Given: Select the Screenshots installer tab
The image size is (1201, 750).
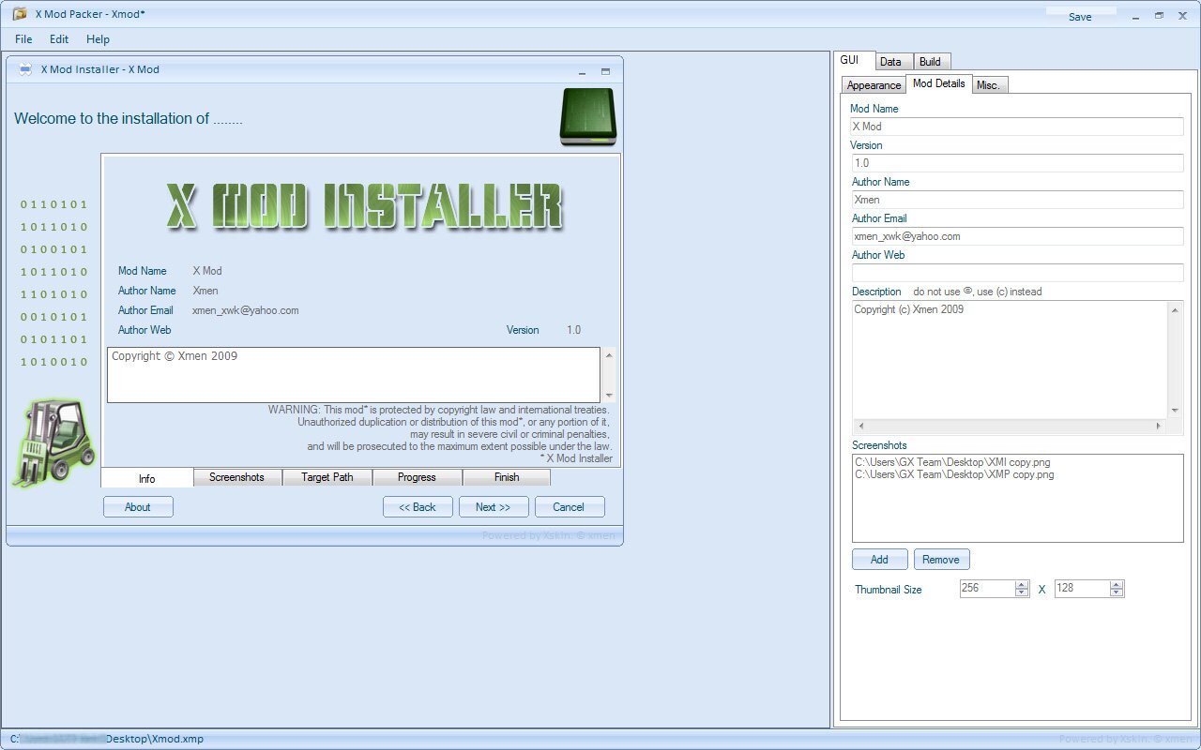Looking at the screenshot, I should pyautogui.click(x=236, y=477).
